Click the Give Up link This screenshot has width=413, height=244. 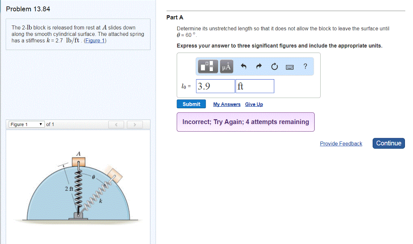point(254,104)
